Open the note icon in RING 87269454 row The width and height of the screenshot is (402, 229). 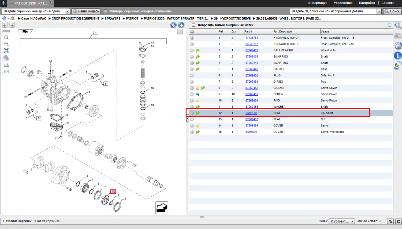(198, 101)
